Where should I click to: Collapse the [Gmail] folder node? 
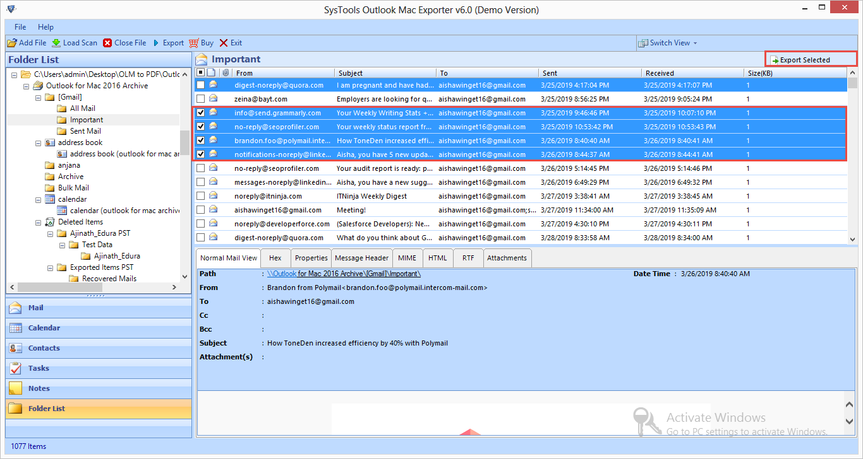[38, 97]
